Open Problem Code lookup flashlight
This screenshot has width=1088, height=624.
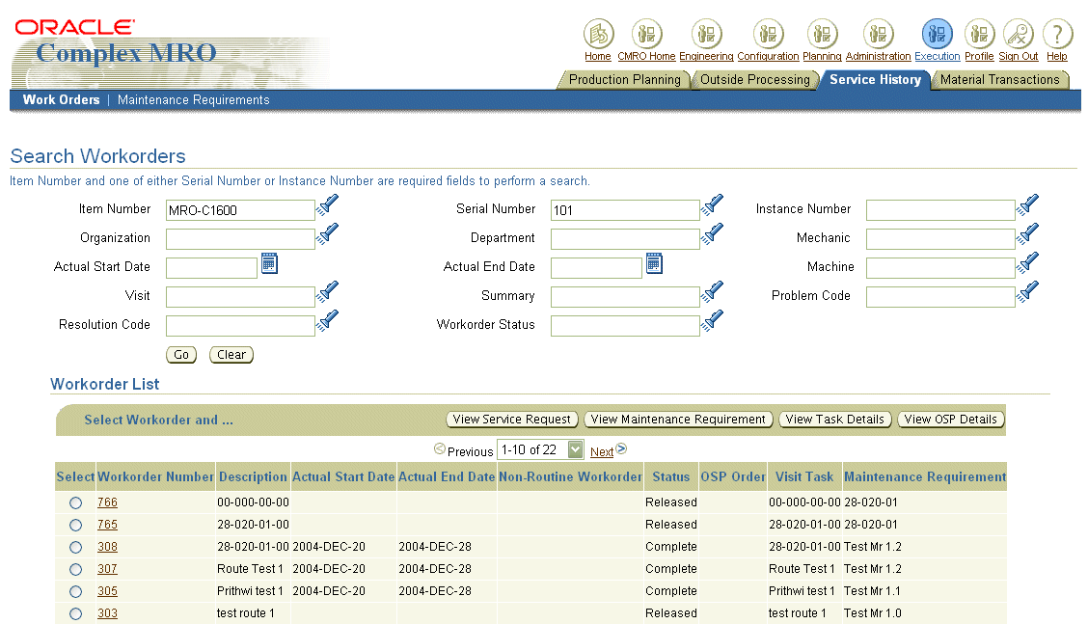click(x=1027, y=291)
